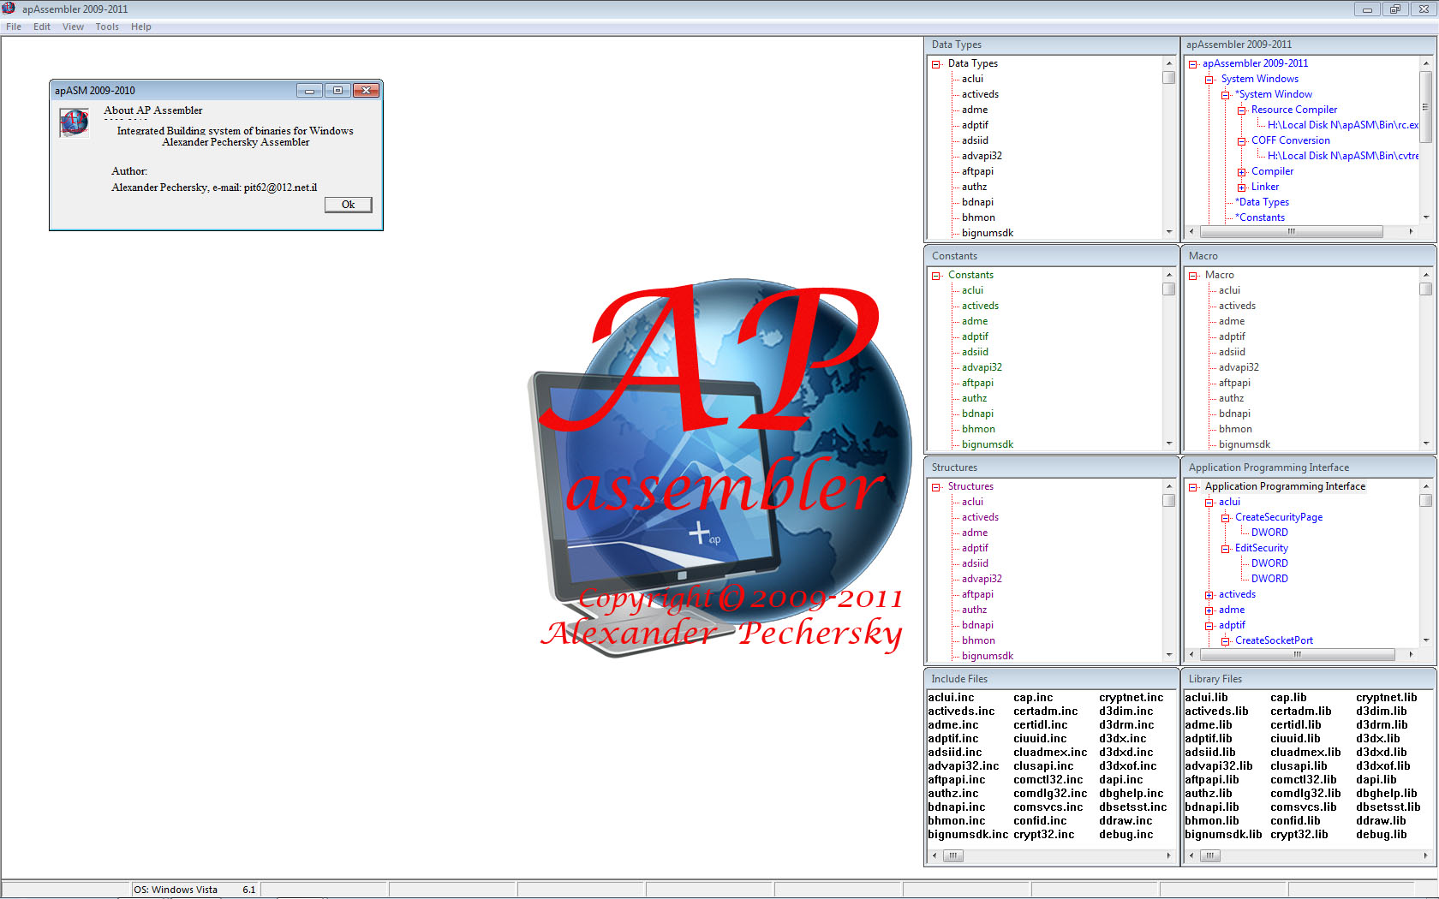Viewport: 1439px width, 899px height.
Task: Collapse the Resource Compiler node
Action: tap(1241, 110)
